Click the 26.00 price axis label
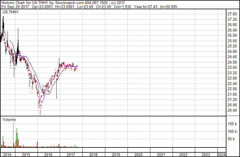240x157 pixels. [x=232, y=36]
